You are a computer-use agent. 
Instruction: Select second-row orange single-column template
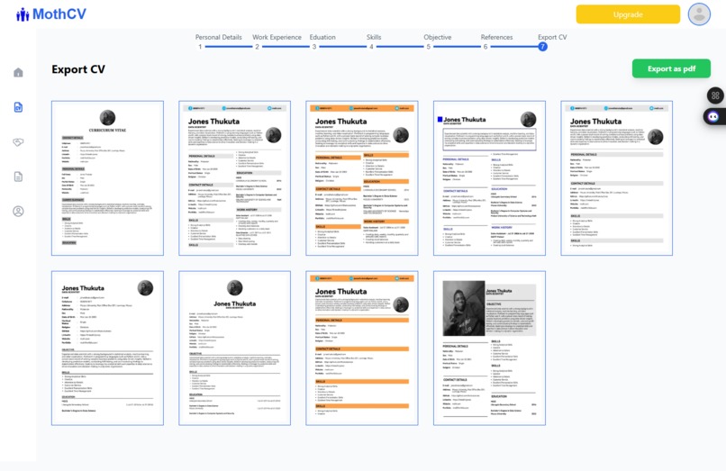tap(362, 348)
